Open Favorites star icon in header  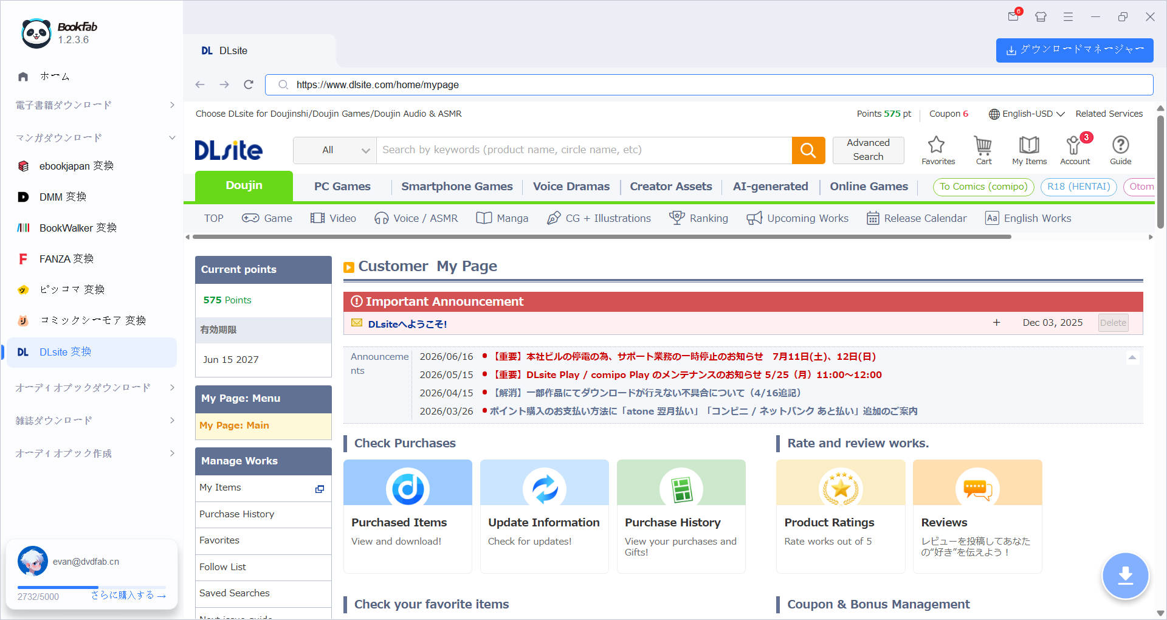point(938,150)
